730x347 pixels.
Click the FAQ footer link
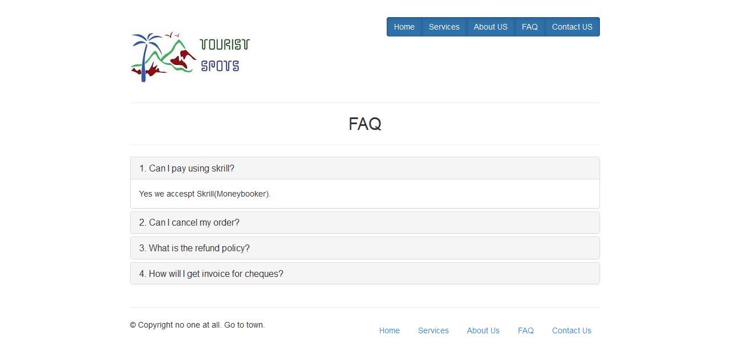(x=525, y=330)
